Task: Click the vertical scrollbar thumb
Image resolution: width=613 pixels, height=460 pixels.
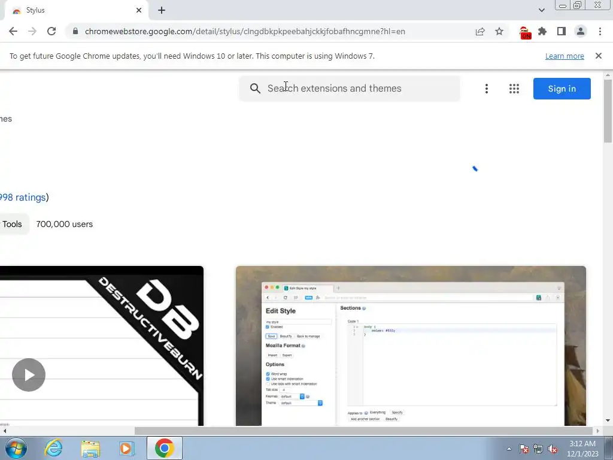Action: click(608, 111)
